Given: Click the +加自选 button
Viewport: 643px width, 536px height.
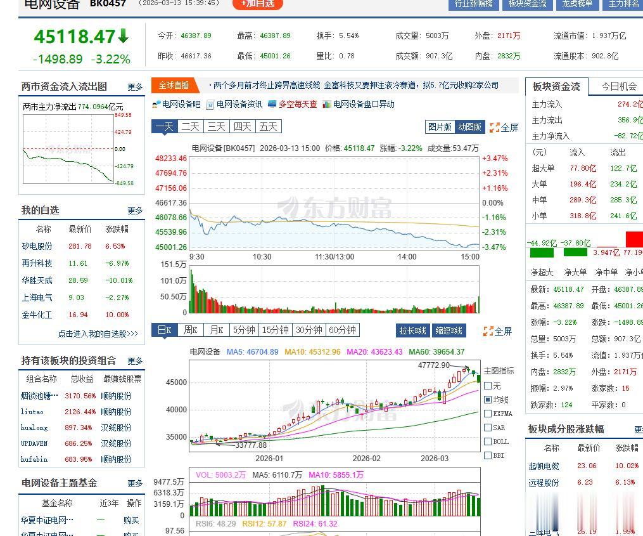Looking at the screenshot, I should click(x=258, y=4).
